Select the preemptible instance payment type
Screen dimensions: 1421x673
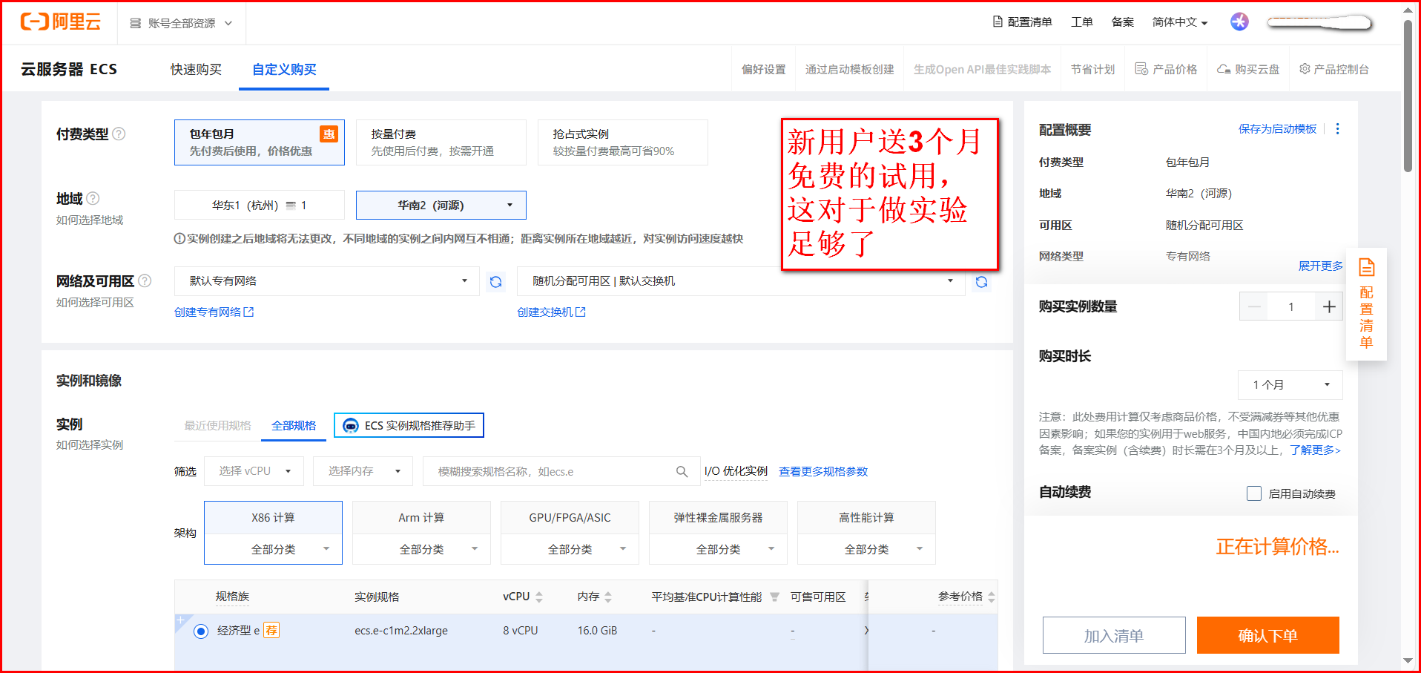point(623,142)
